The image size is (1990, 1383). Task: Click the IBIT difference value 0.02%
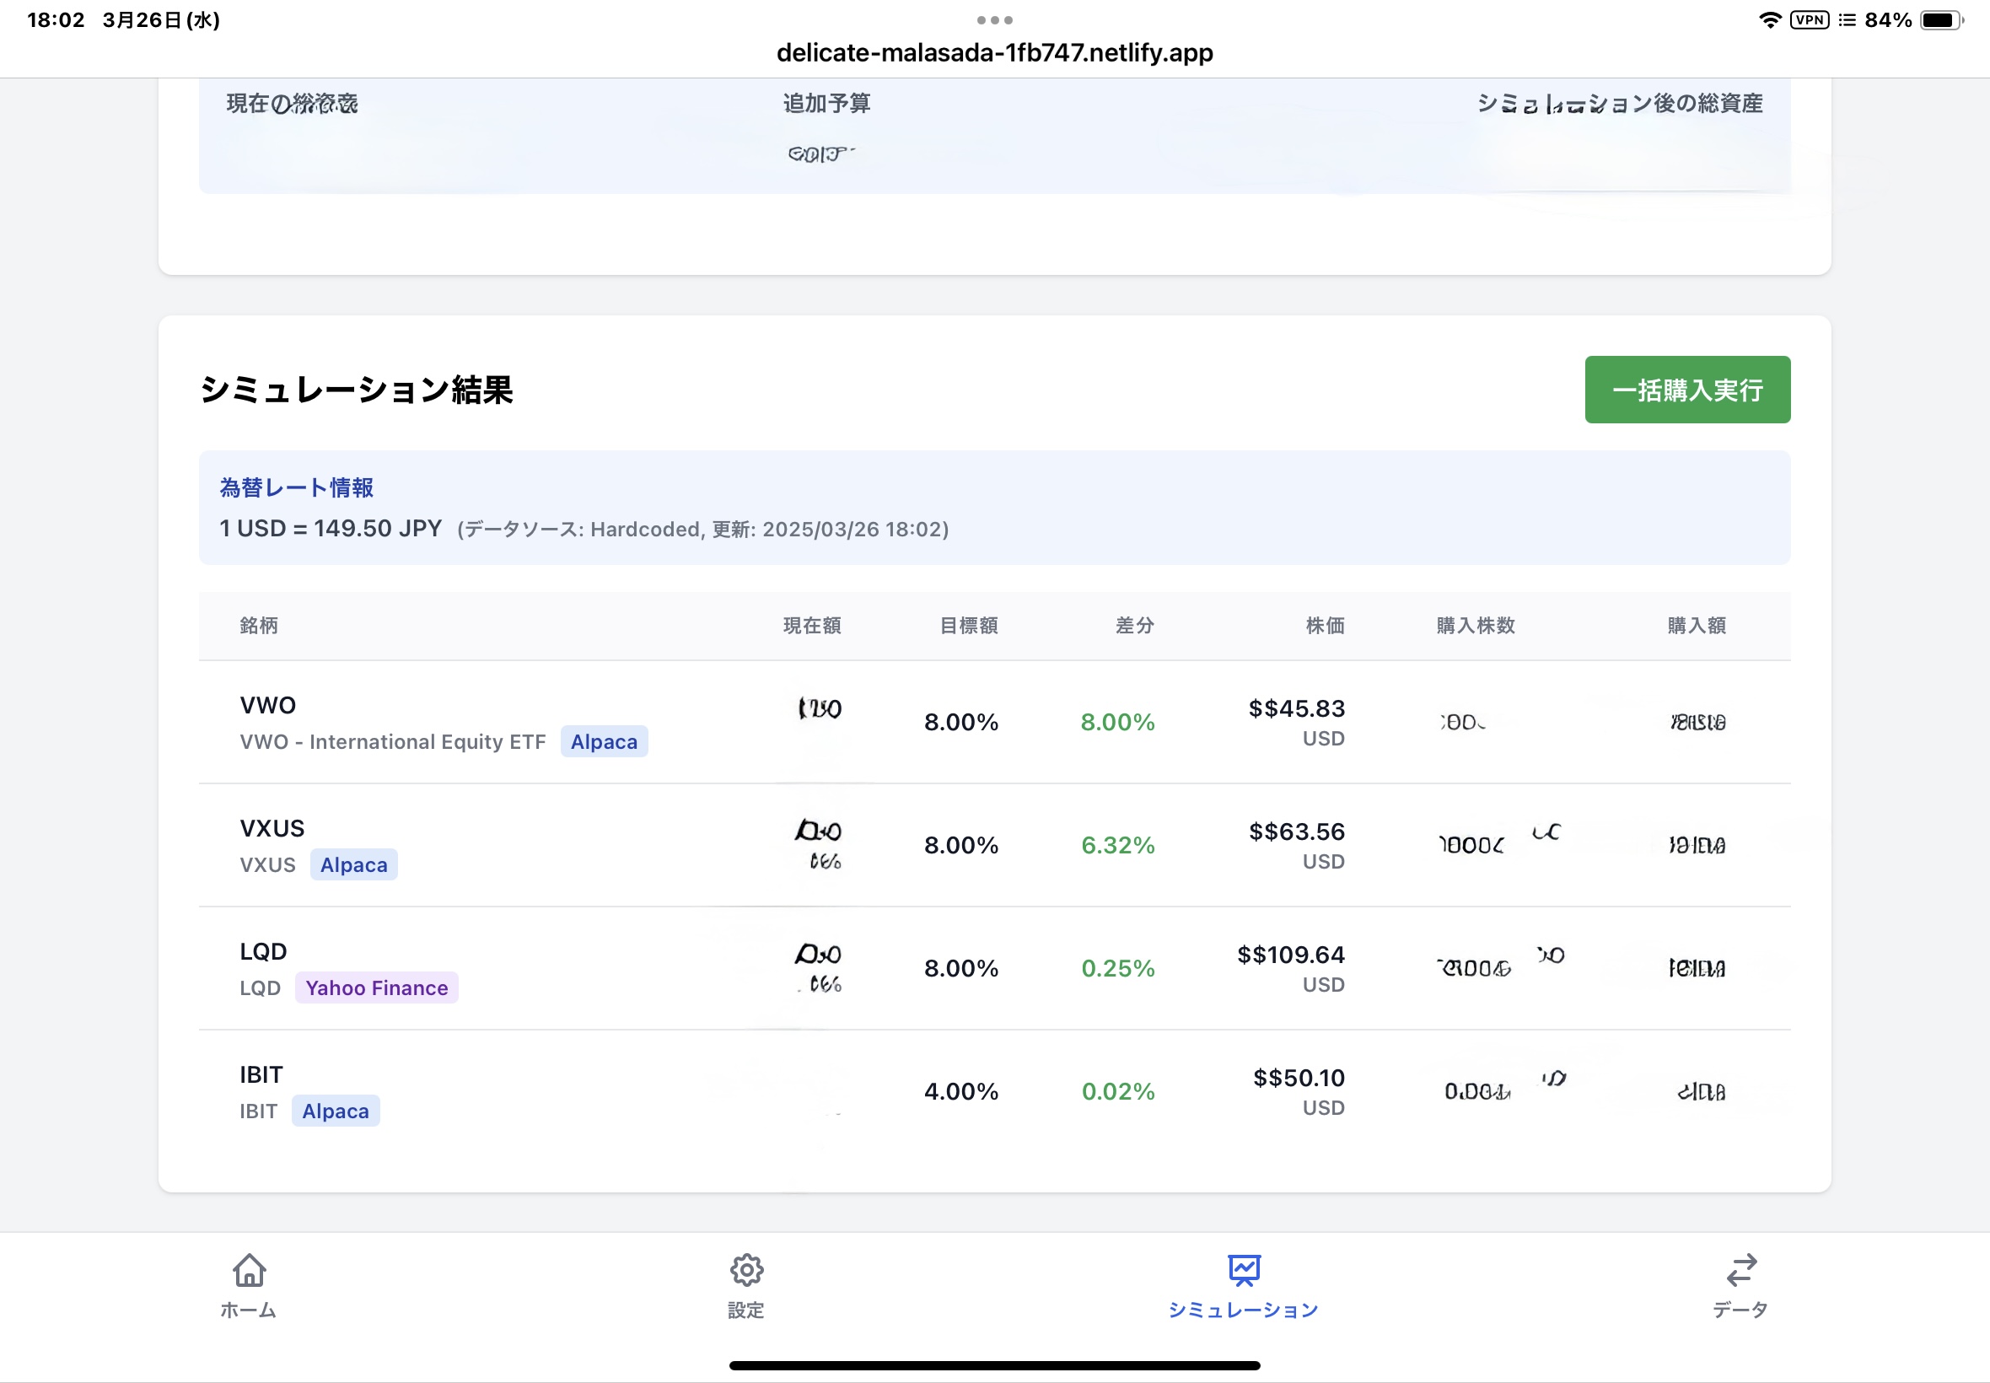tap(1117, 1091)
